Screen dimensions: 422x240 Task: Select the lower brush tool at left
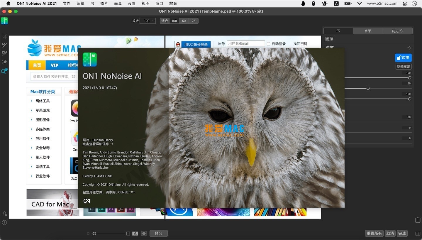click(4, 53)
